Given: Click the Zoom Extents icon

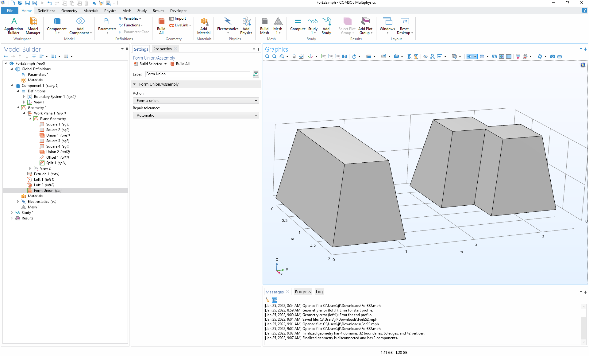Looking at the screenshot, I should click(301, 56).
